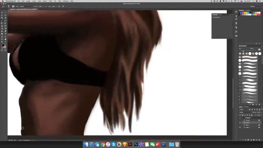Select the Move tool

[2, 12]
